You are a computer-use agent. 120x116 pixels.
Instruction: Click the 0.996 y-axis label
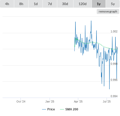point(114,80)
